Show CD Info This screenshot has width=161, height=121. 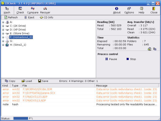(47, 17)
